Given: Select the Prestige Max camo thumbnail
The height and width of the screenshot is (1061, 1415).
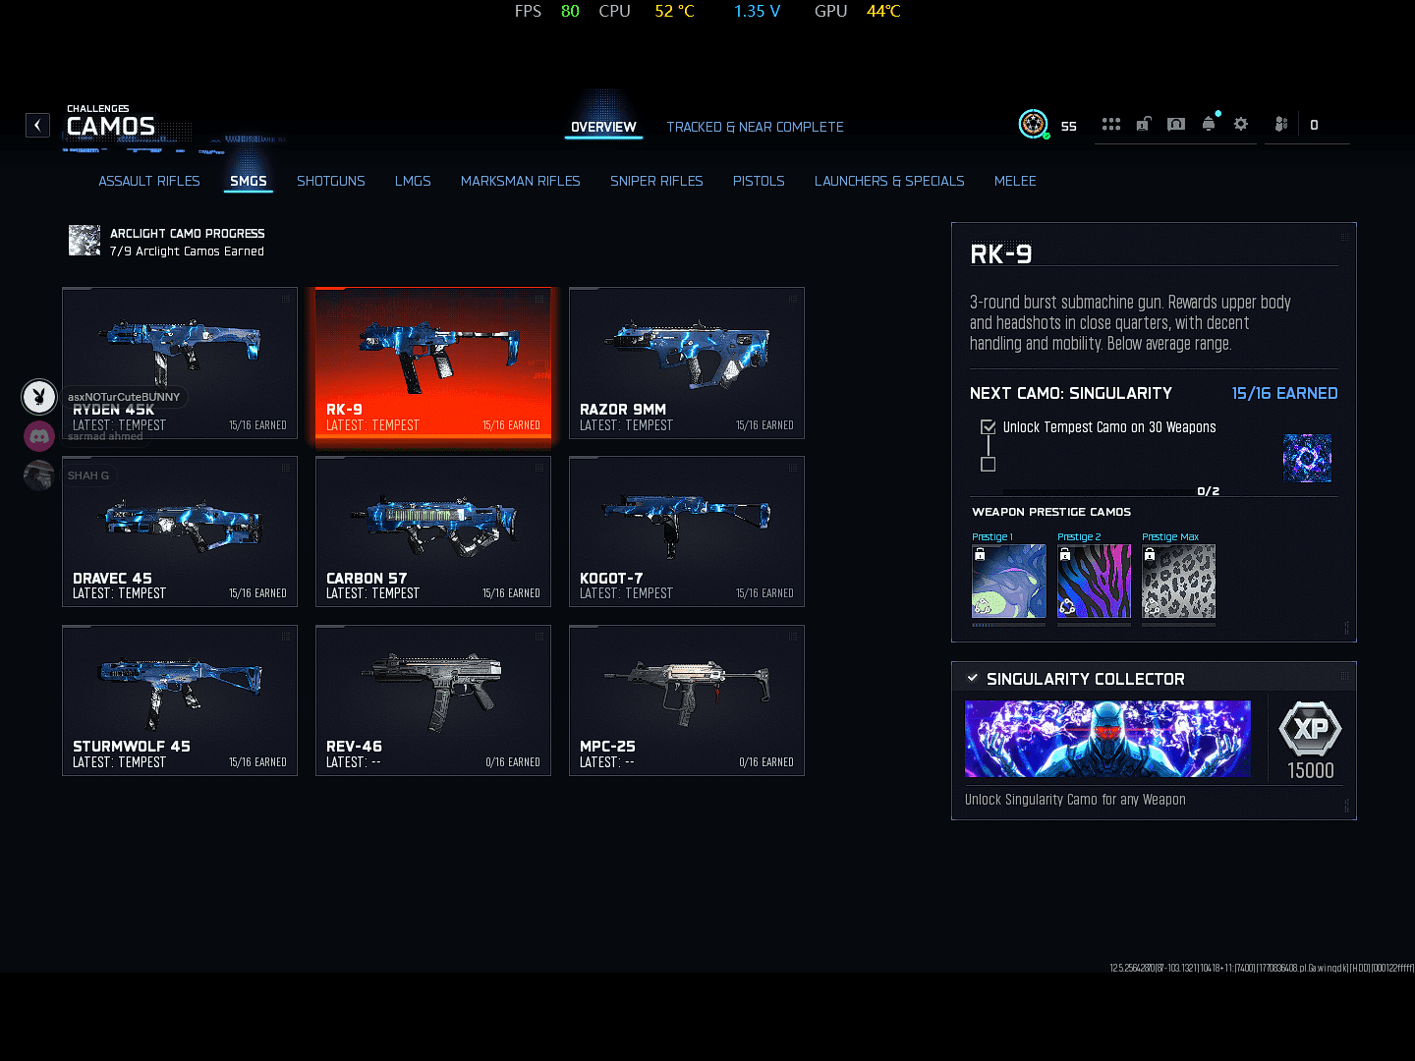Looking at the screenshot, I should [1178, 581].
